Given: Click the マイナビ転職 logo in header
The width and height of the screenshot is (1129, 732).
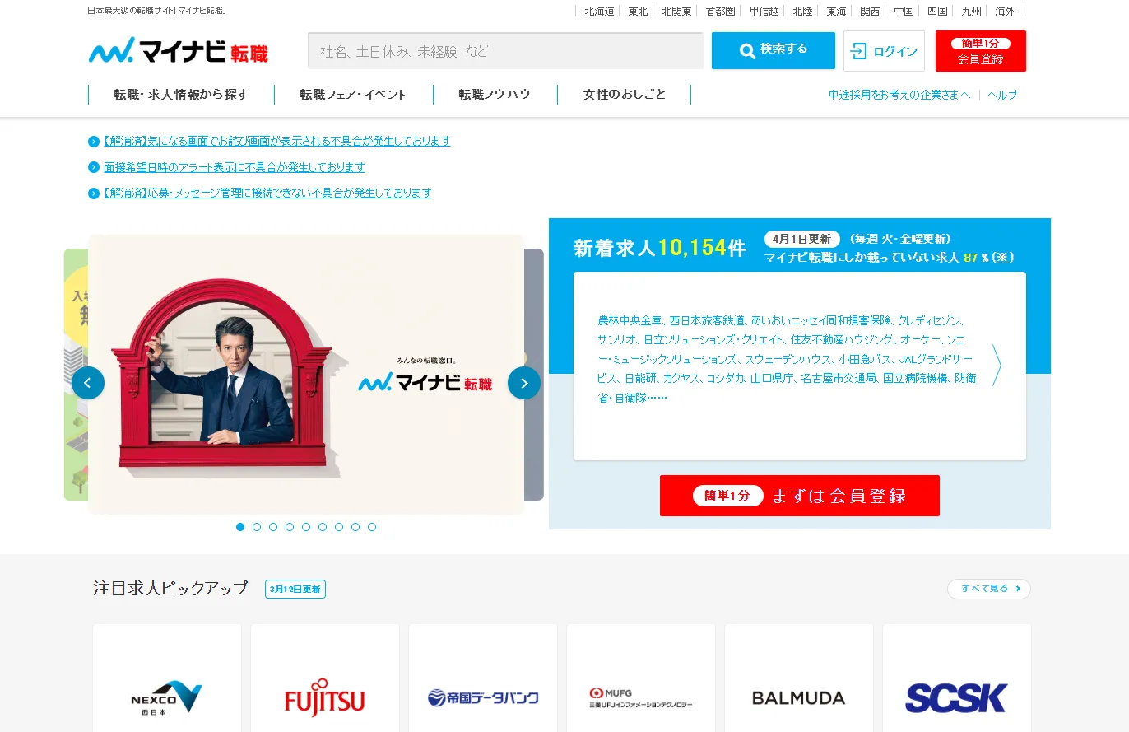Looking at the screenshot, I should pyautogui.click(x=179, y=51).
